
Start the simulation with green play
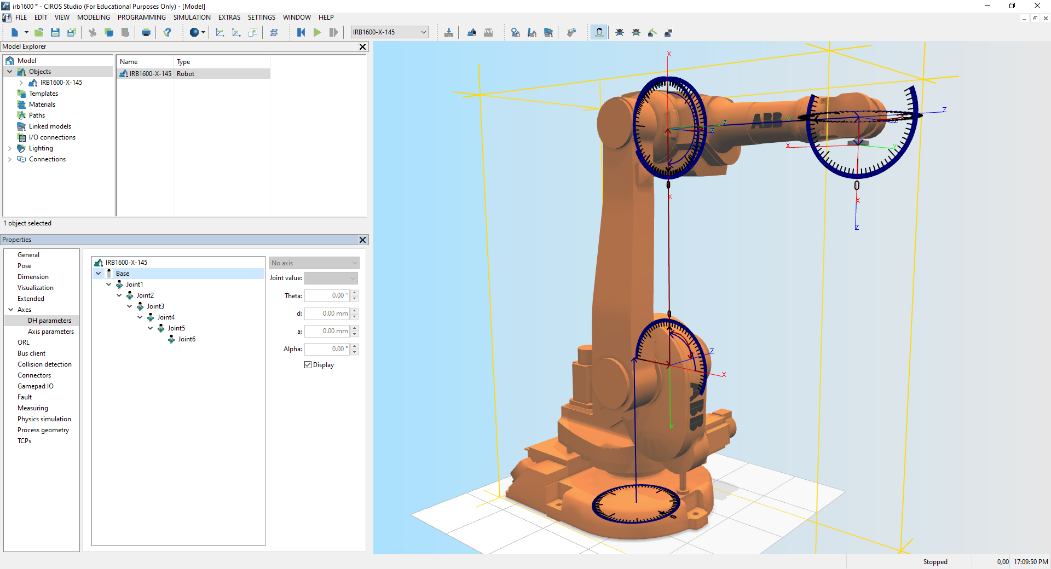[317, 32]
